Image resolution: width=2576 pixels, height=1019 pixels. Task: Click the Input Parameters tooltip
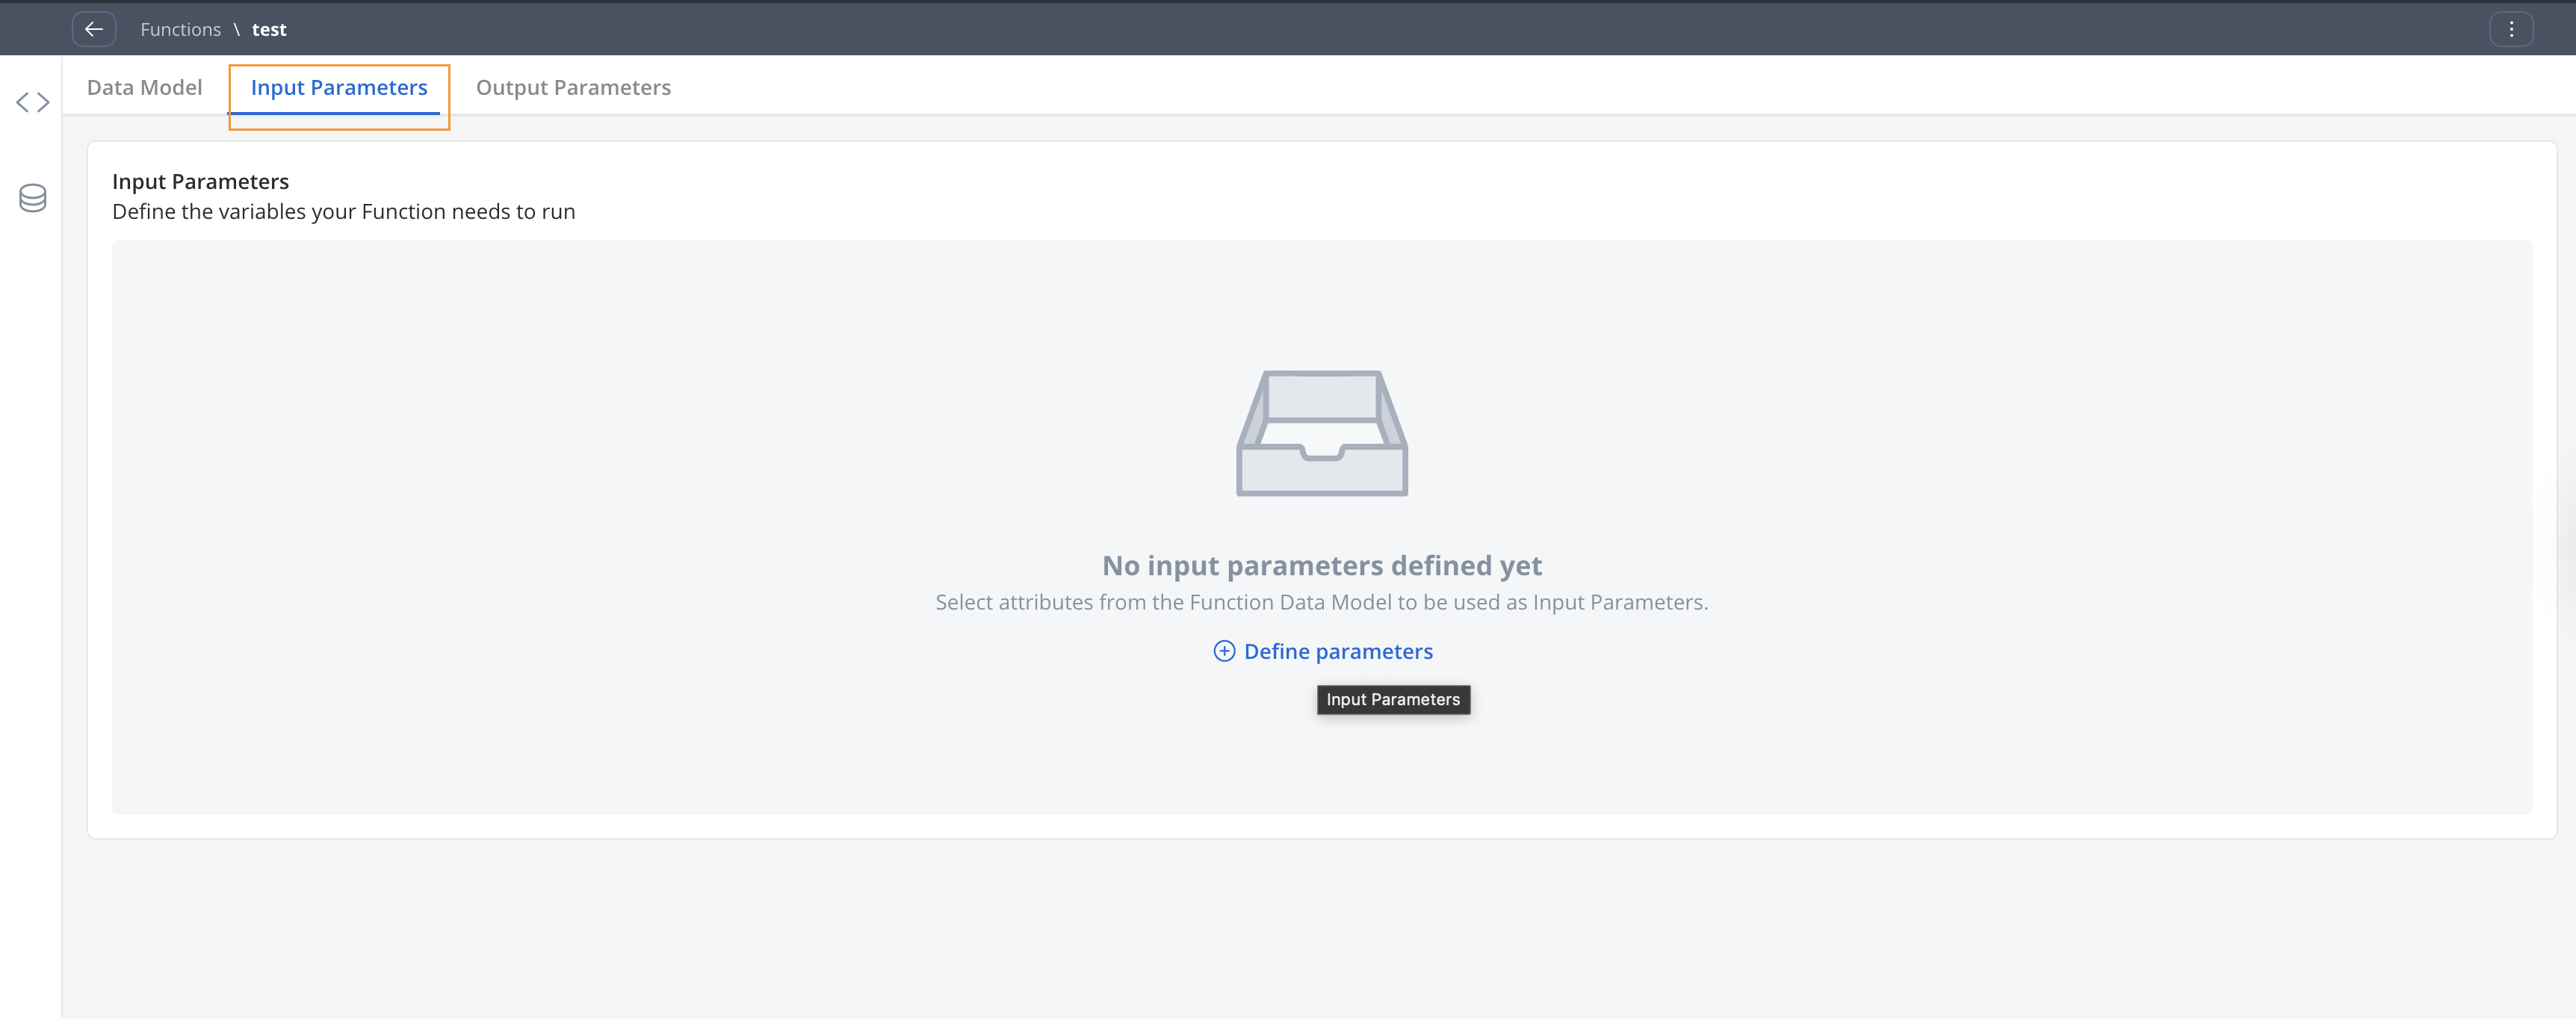click(x=1392, y=699)
